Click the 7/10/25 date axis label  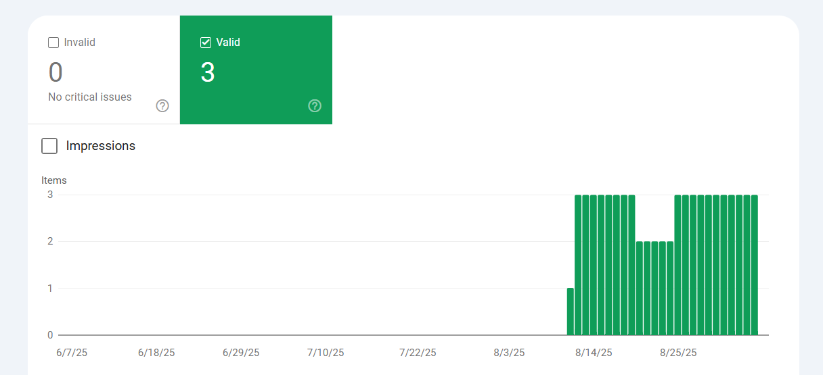click(326, 353)
